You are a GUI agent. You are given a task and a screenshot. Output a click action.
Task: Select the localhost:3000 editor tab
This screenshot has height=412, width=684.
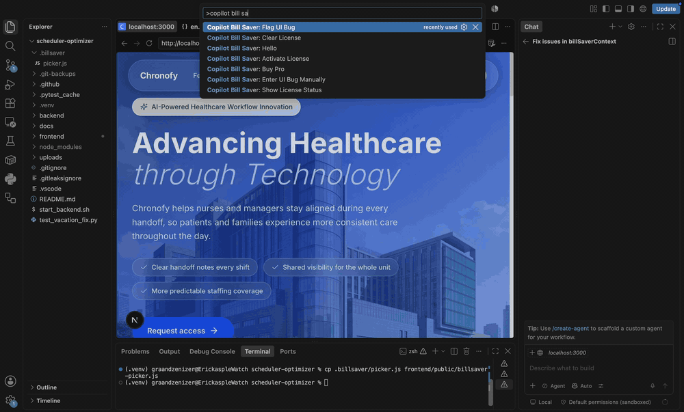pos(147,27)
